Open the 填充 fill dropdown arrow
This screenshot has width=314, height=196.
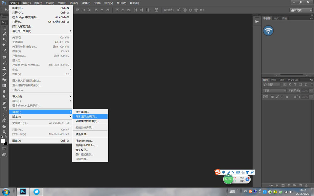tap(311, 97)
